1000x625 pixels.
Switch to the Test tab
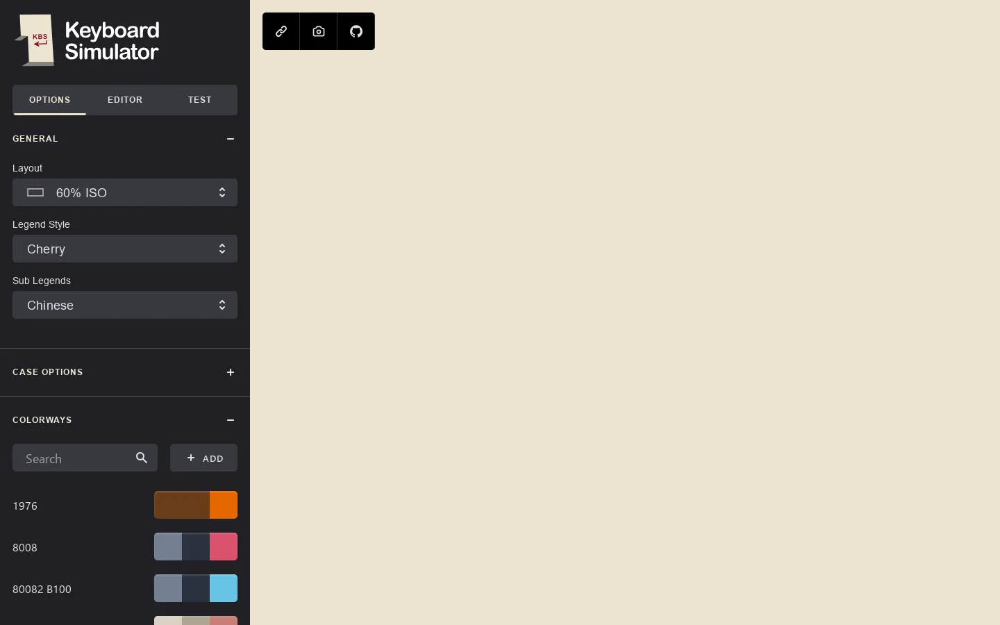click(x=200, y=100)
